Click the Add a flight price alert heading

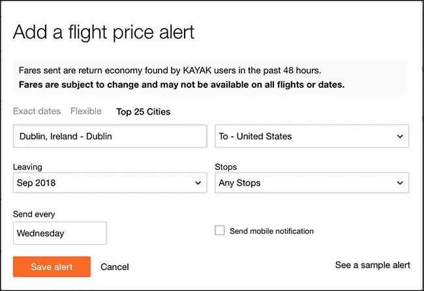(104, 31)
